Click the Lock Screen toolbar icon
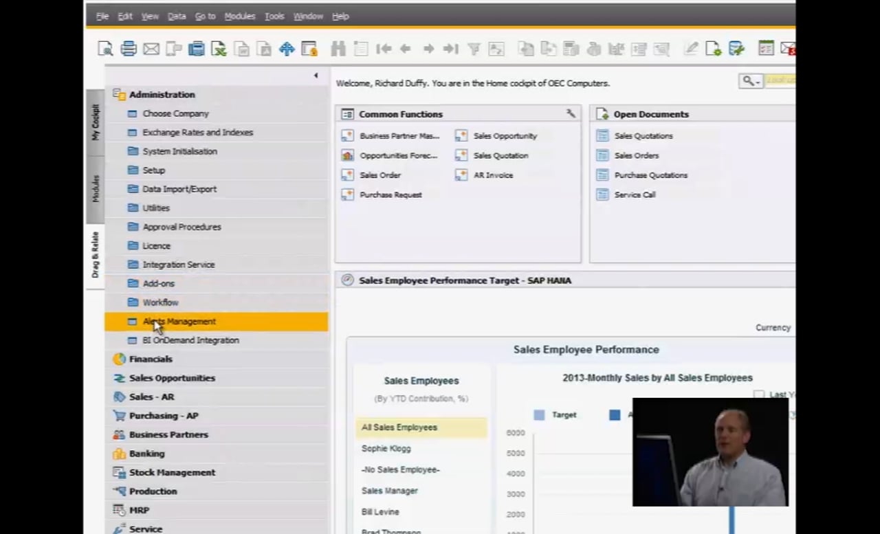This screenshot has width=880, height=534. pos(309,48)
